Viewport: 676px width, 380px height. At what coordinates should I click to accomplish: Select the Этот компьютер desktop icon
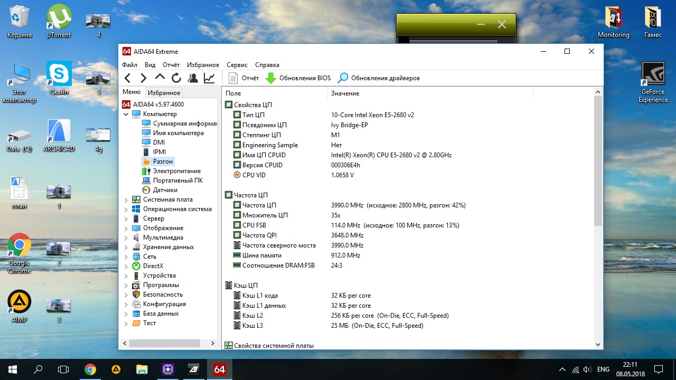[20, 83]
